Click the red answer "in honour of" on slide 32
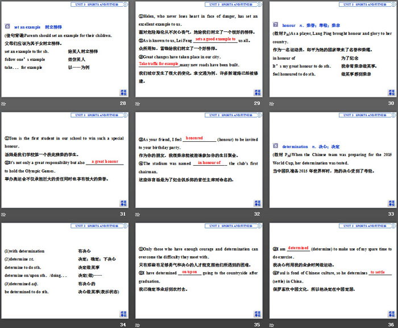The image size is (398, 328). pos(209,163)
